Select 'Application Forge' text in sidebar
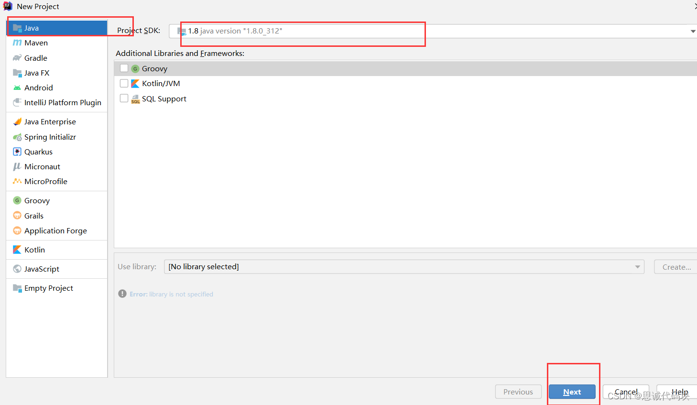This screenshot has height=405, width=697. coord(55,231)
